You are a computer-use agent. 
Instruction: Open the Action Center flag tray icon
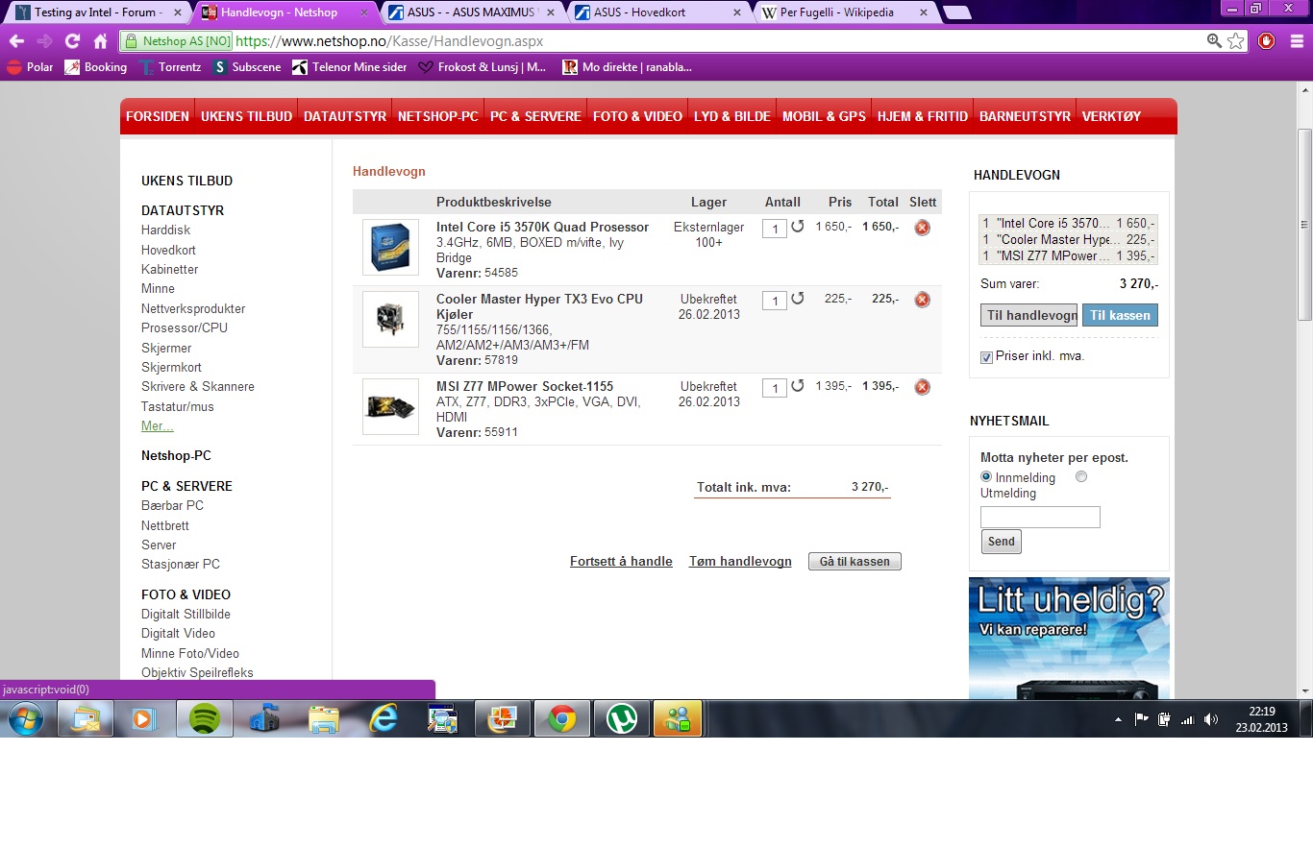coord(1142,719)
